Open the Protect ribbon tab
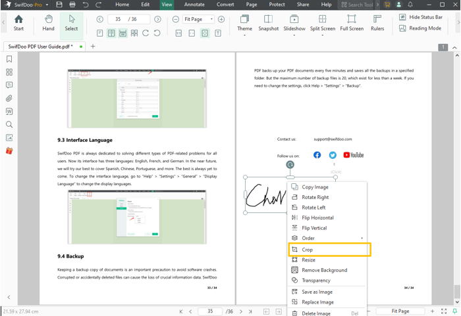 [277, 5]
